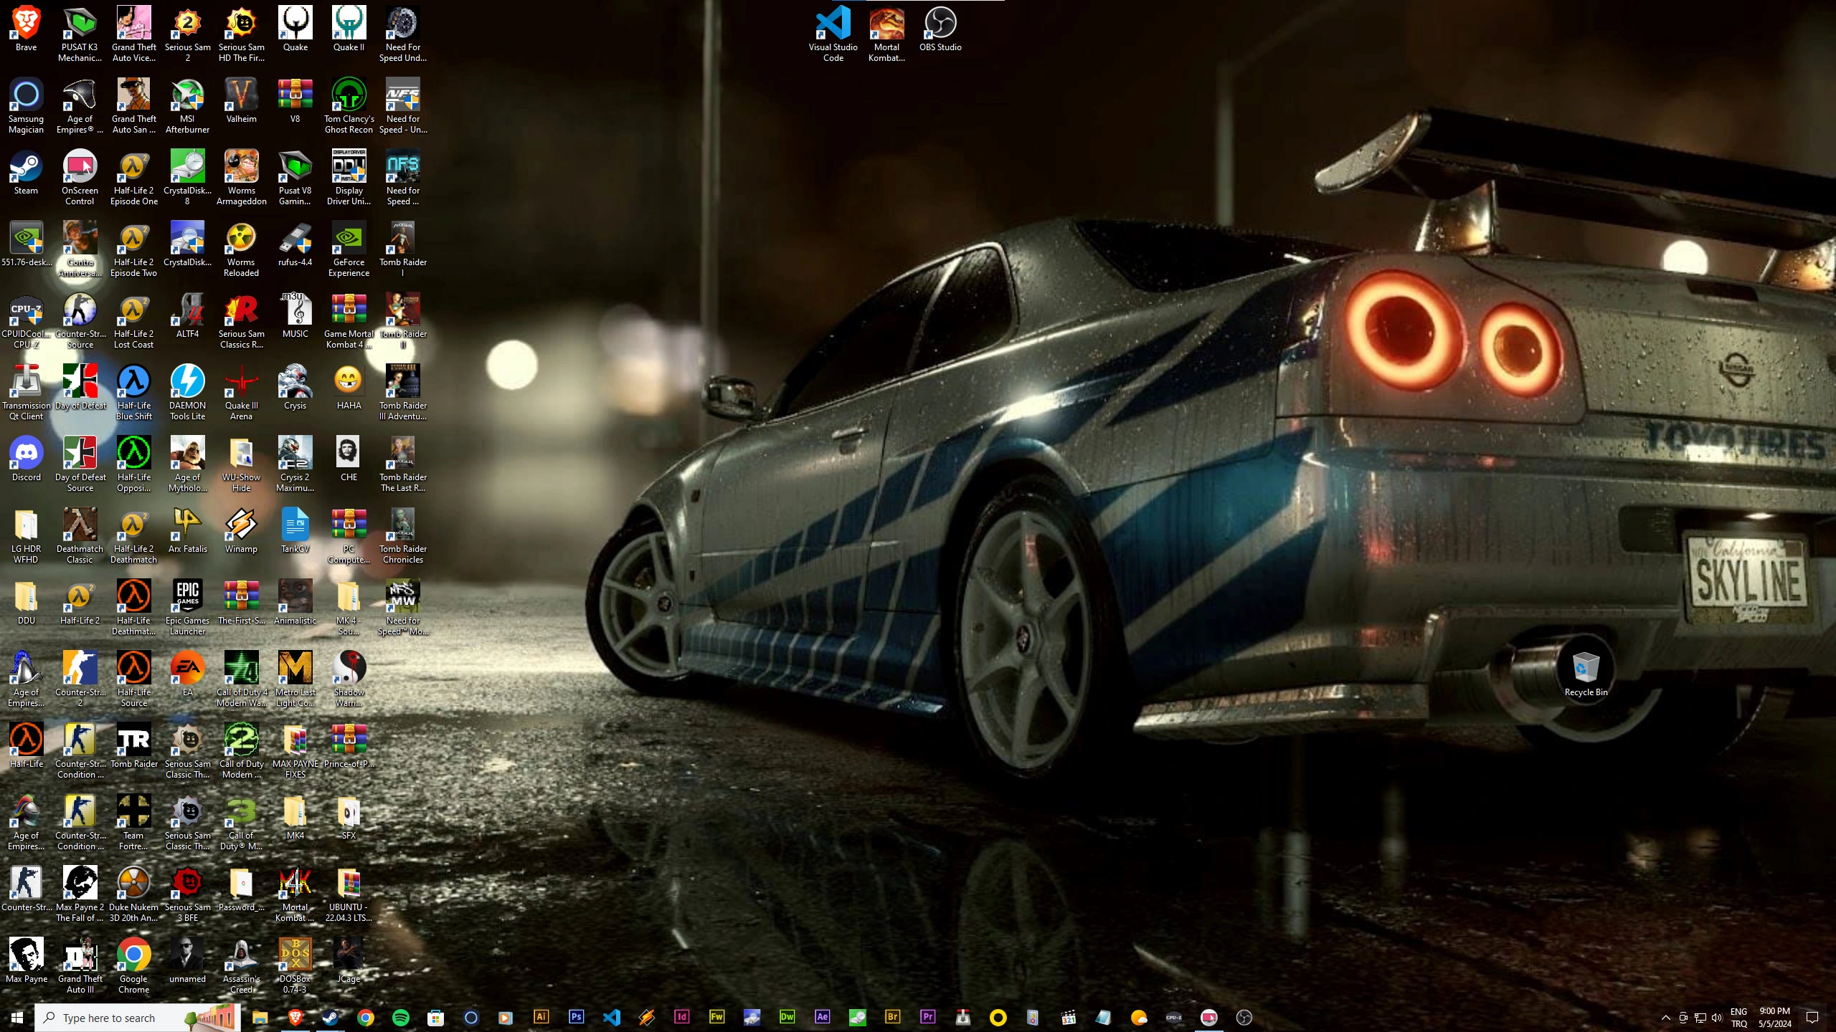Image resolution: width=1836 pixels, height=1032 pixels.
Task: Open OBS Studio from the taskbar
Action: pyautogui.click(x=1244, y=1017)
